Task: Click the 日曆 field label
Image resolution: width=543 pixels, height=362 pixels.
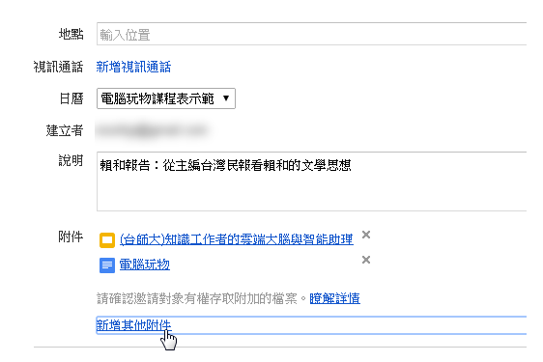Action: (71, 98)
